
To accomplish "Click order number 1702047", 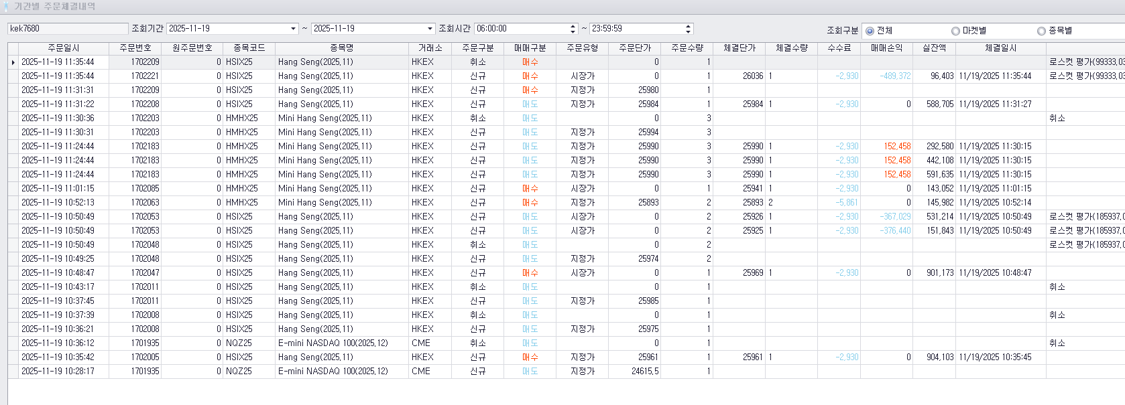I will 145,272.
